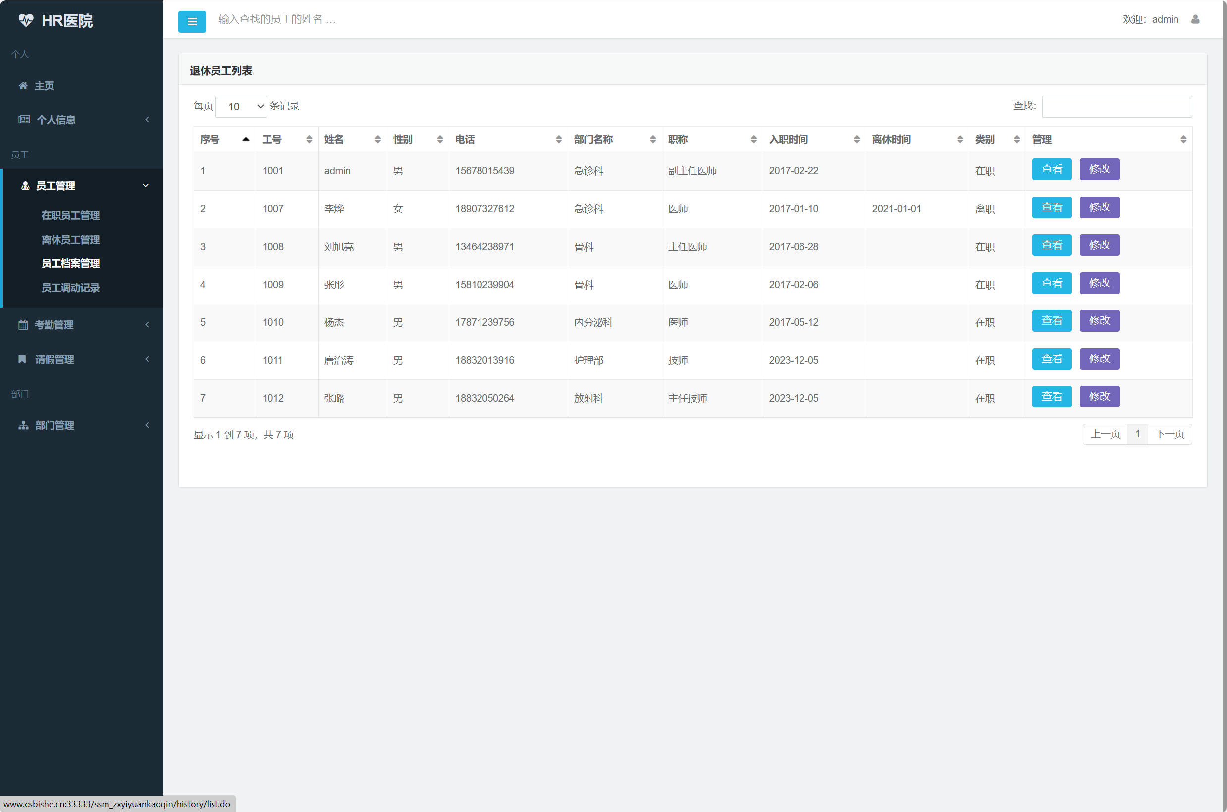1227x812 pixels.
Task: Click the bookmark icon for 请假管理
Action: [x=22, y=359]
